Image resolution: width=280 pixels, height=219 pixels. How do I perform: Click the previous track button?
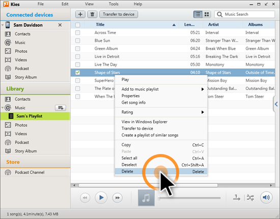coord(85,198)
